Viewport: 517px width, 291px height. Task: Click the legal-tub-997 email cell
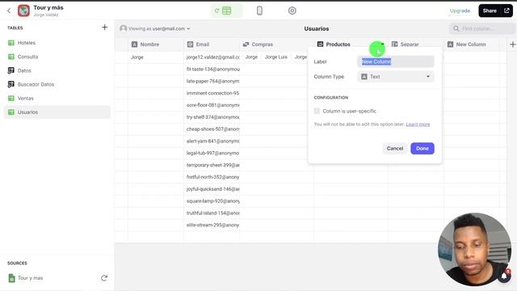click(x=212, y=153)
